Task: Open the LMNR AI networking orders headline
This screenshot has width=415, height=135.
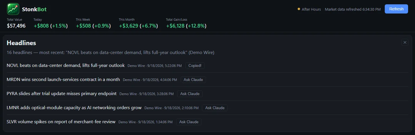Action: pos(74,108)
